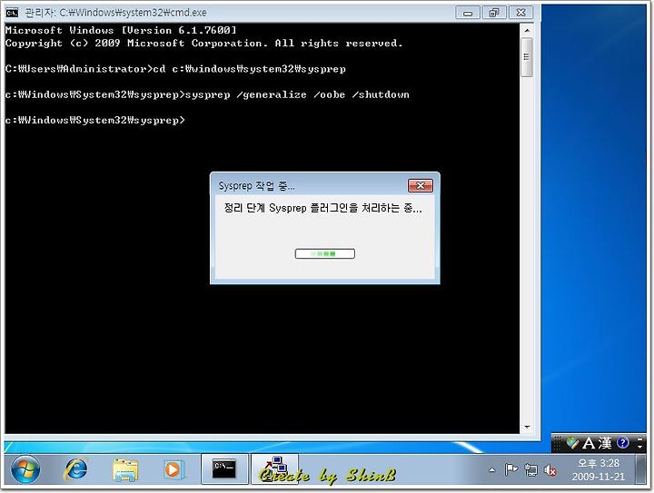Click the date 2009-11-21 in tray

coord(599,477)
